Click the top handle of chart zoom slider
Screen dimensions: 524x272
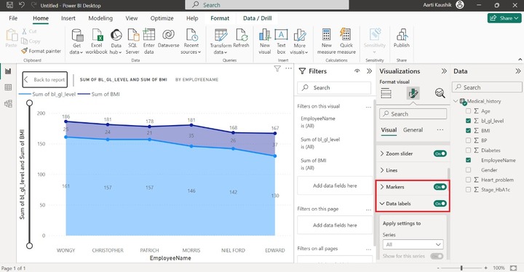tap(29, 103)
